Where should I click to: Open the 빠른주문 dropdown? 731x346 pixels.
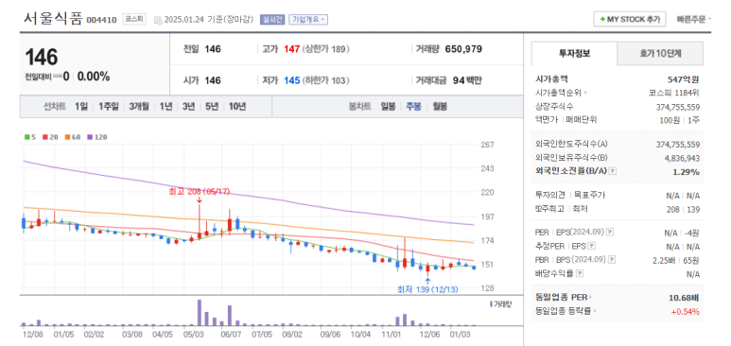pyautogui.click(x=694, y=19)
